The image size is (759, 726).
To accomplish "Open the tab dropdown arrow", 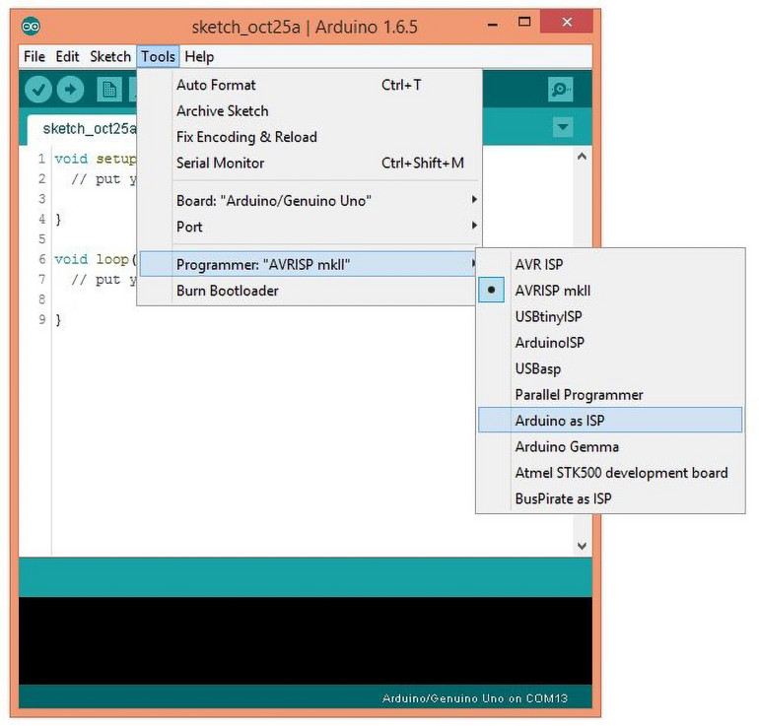I will click(x=563, y=127).
